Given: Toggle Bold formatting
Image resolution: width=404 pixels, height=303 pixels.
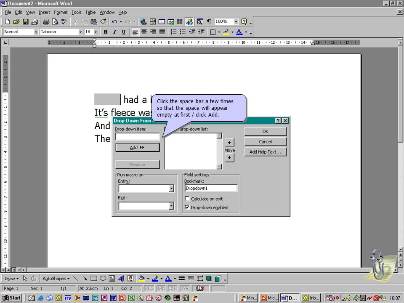Looking at the screenshot, I should click(105, 32).
